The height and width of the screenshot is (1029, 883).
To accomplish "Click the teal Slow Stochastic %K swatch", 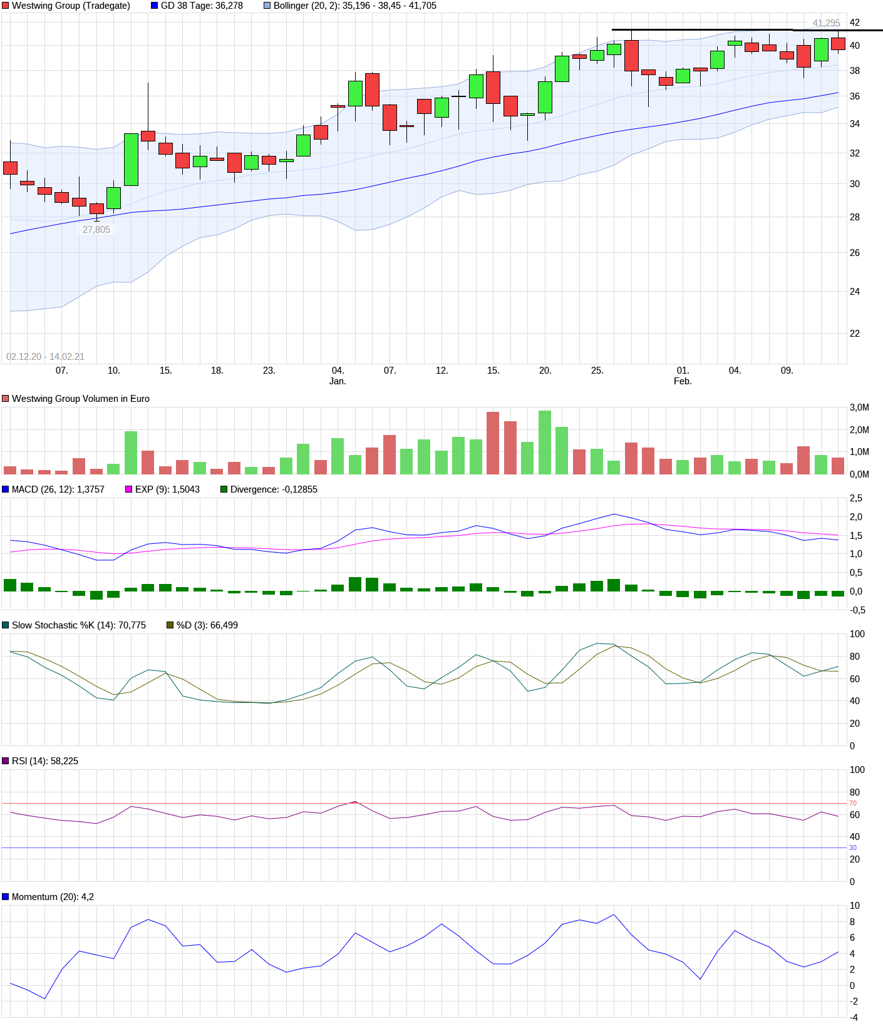I will pyautogui.click(x=6, y=625).
